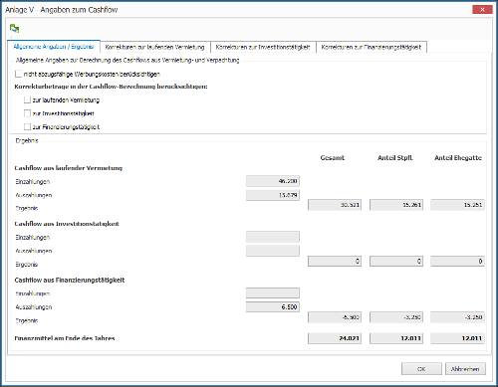Select Gesamt Ergebnis field of Finanzierungstätigkeit

[335, 317]
